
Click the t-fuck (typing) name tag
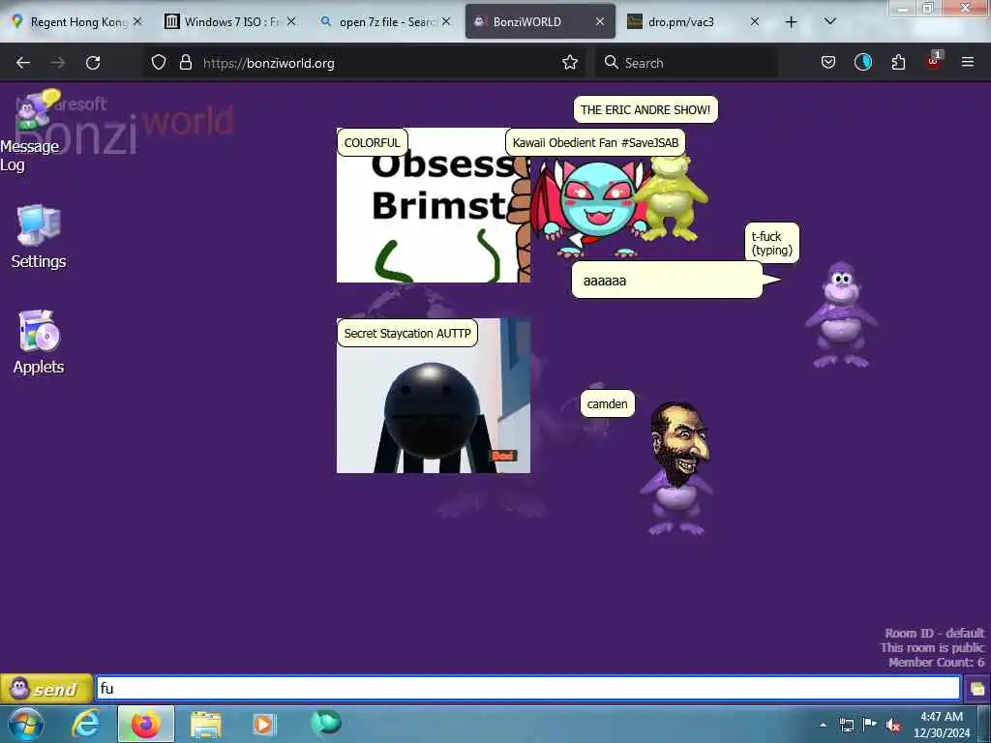coord(771,243)
